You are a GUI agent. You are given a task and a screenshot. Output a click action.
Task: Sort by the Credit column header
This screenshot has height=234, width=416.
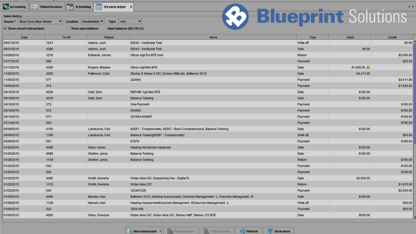click(x=392, y=37)
